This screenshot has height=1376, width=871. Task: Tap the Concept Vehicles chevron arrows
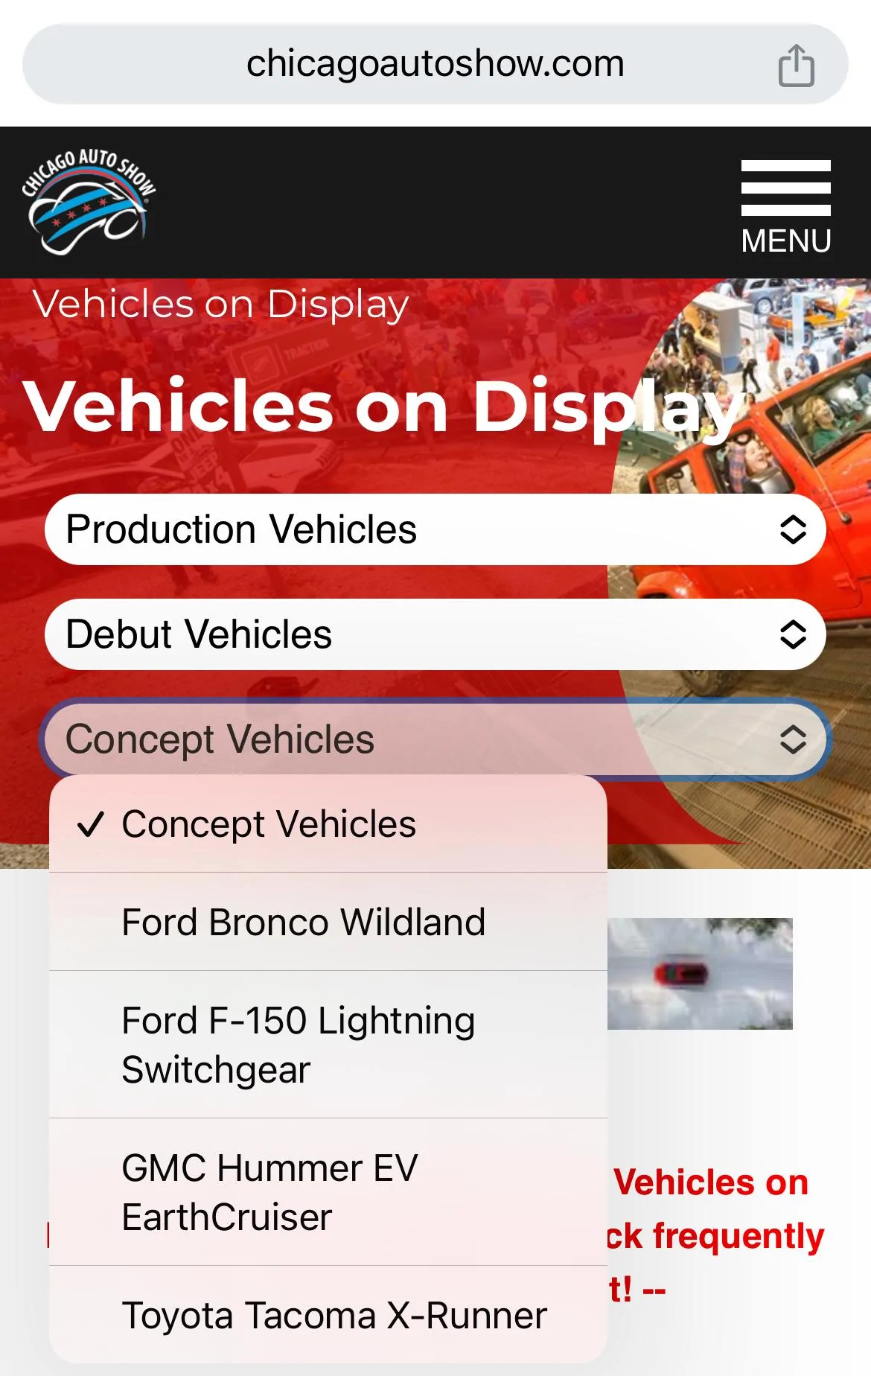[793, 739]
